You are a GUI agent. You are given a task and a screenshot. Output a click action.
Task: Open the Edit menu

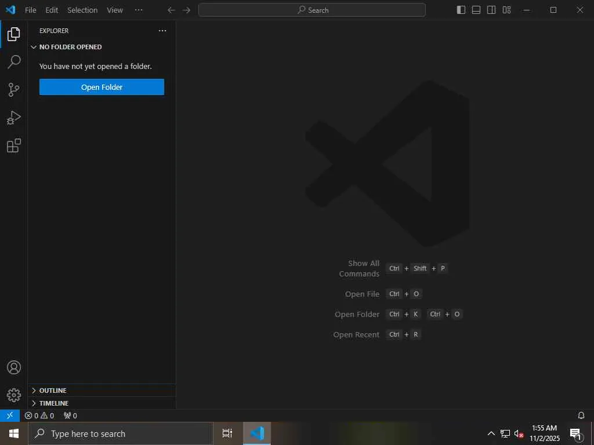point(52,10)
